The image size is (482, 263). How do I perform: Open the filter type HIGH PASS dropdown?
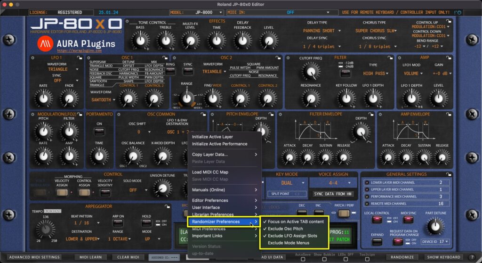pos(375,74)
